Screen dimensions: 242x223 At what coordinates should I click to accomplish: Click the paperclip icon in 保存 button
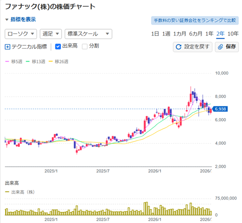(220, 47)
